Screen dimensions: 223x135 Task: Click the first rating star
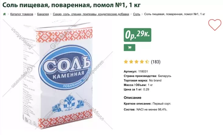[126, 62]
